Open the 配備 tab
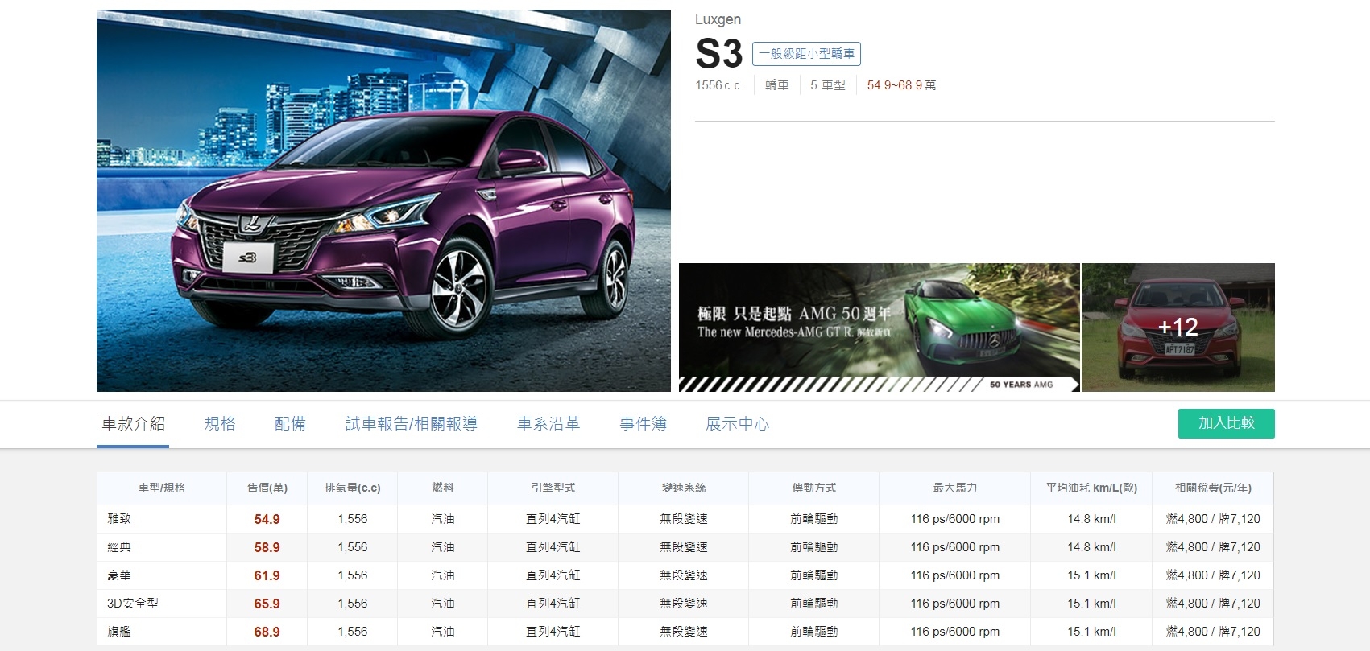Screen dimensions: 1370x651 [x=290, y=424]
